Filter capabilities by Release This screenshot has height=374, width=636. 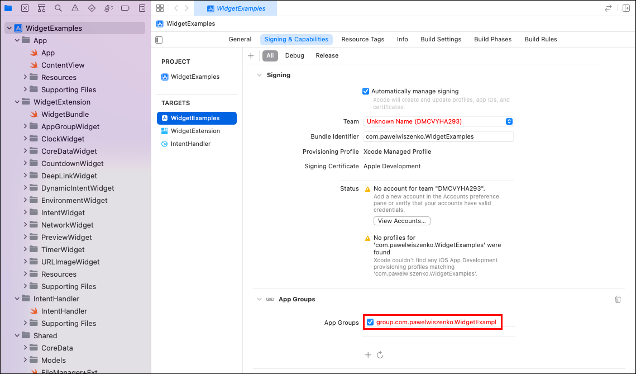(327, 56)
